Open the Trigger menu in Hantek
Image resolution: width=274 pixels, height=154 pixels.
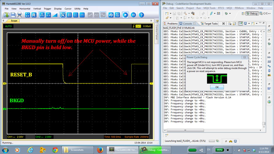coord(47,8)
